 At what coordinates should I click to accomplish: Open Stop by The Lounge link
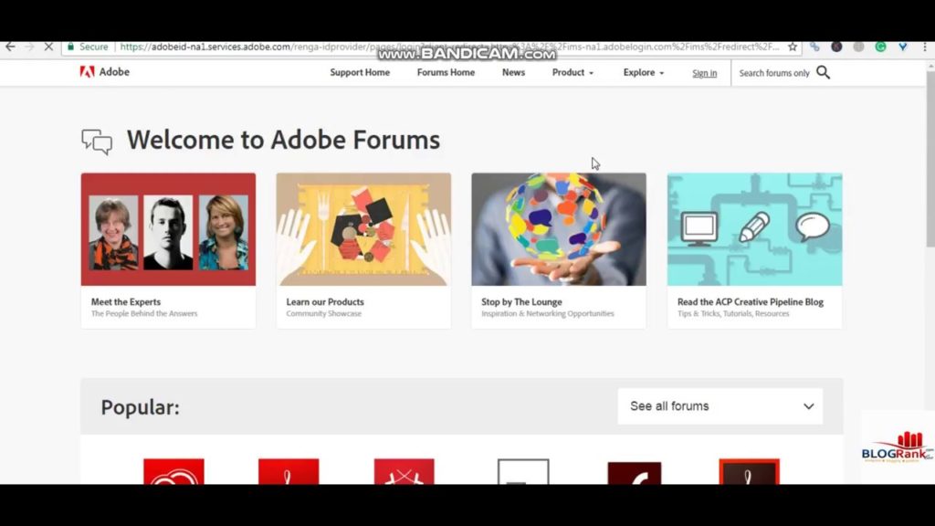(x=521, y=301)
